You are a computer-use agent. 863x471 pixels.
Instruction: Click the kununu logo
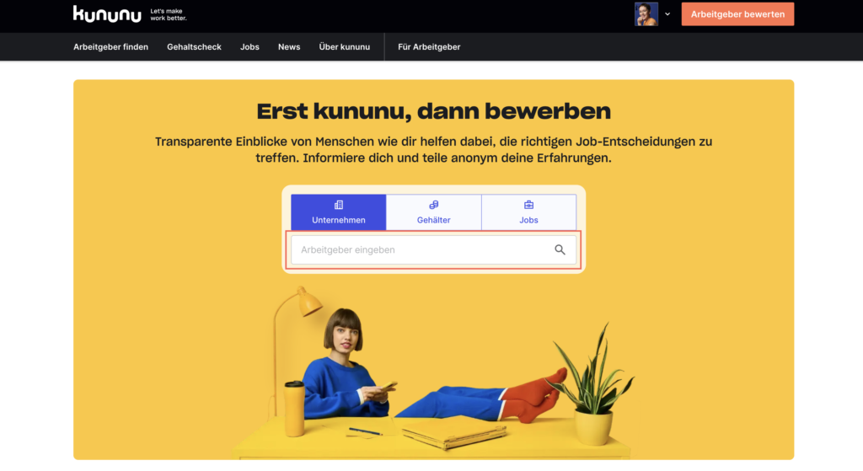(107, 14)
